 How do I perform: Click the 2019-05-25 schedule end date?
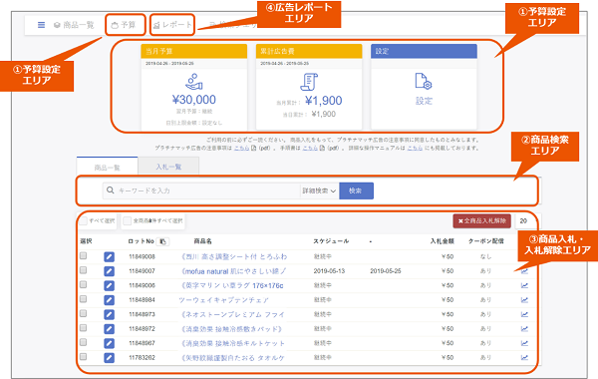pyautogui.click(x=386, y=271)
